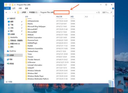The height and width of the screenshot is (93, 128).
Task: Select the TaobaoProtect folder icon
Action: point(26,51)
